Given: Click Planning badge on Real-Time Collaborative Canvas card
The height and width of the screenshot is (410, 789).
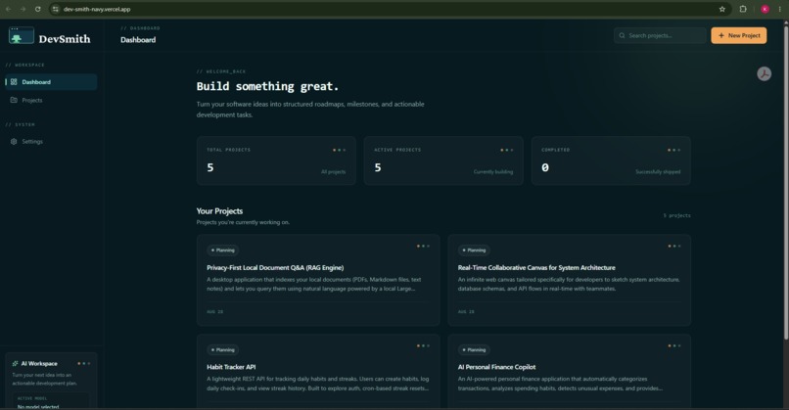Looking at the screenshot, I should point(474,251).
